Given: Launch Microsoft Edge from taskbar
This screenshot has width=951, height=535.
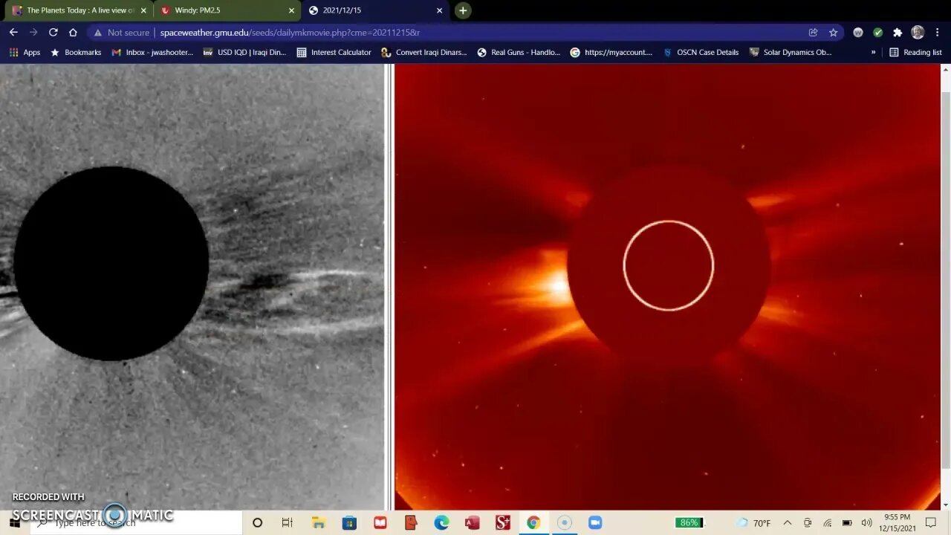Looking at the screenshot, I should [441, 522].
